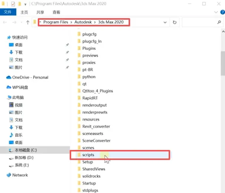Click Program Files in the address path
This screenshot has width=225, height=193.
pos(56,22)
